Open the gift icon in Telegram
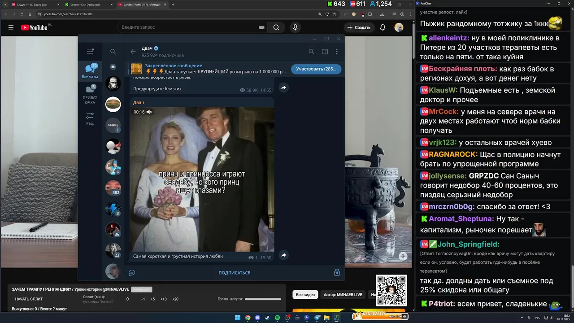 coord(337,272)
